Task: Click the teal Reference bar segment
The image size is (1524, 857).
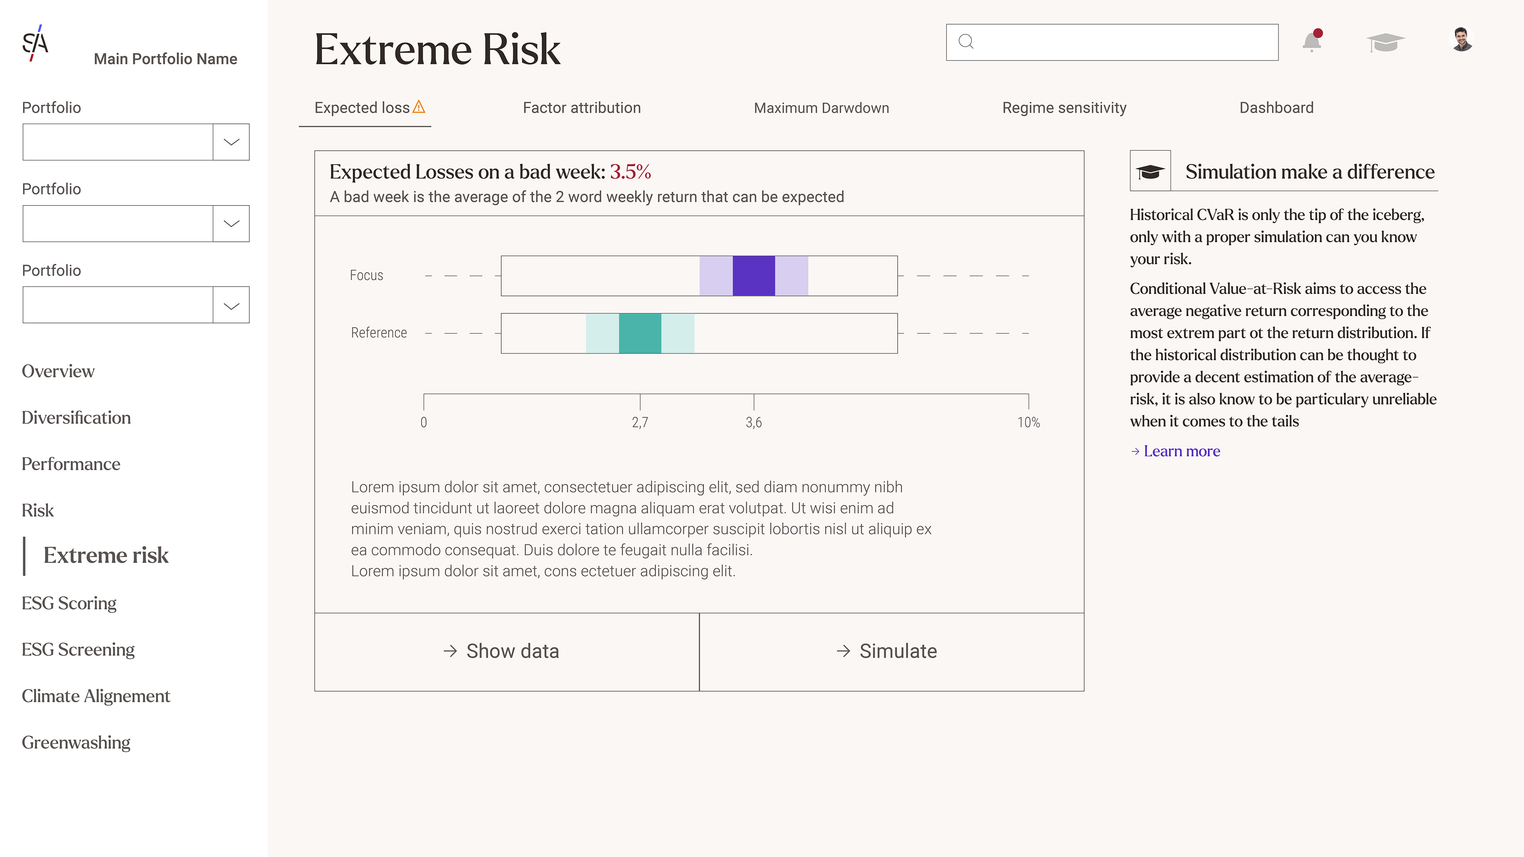Action: (640, 334)
